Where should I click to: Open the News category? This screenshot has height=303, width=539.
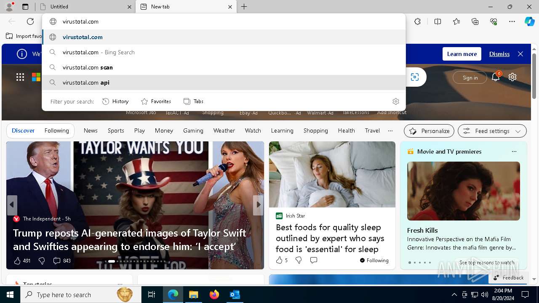tap(91, 131)
